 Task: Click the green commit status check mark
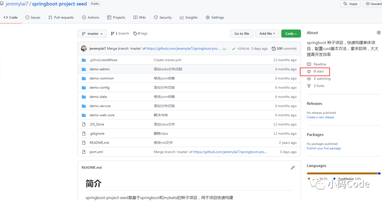coord(233,49)
